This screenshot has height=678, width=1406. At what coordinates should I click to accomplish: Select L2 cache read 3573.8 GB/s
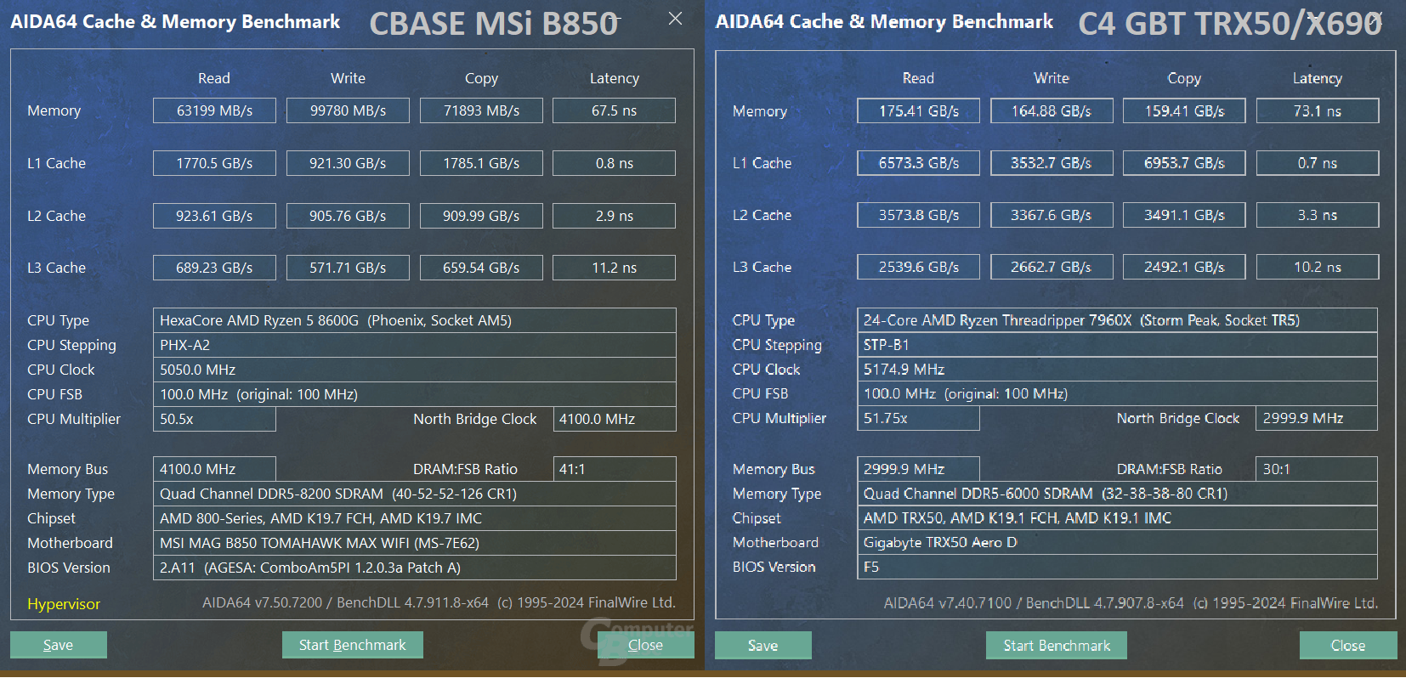(x=918, y=215)
